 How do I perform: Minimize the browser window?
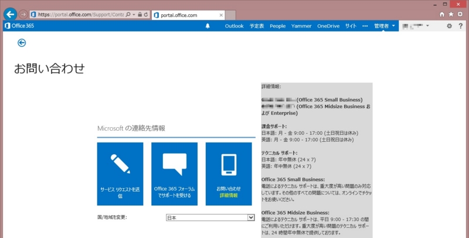[434, 4]
